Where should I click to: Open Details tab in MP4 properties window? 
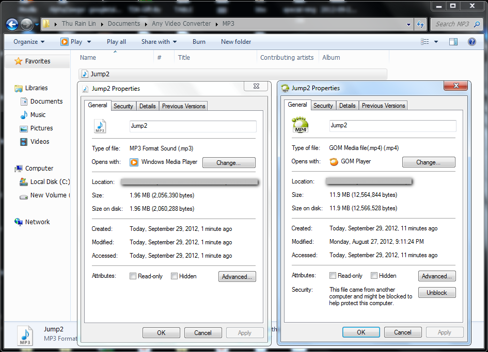click(x=348, y=105)
